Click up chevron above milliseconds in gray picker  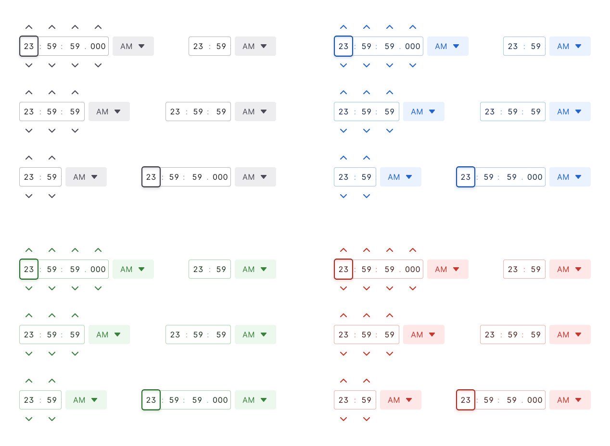98,27
